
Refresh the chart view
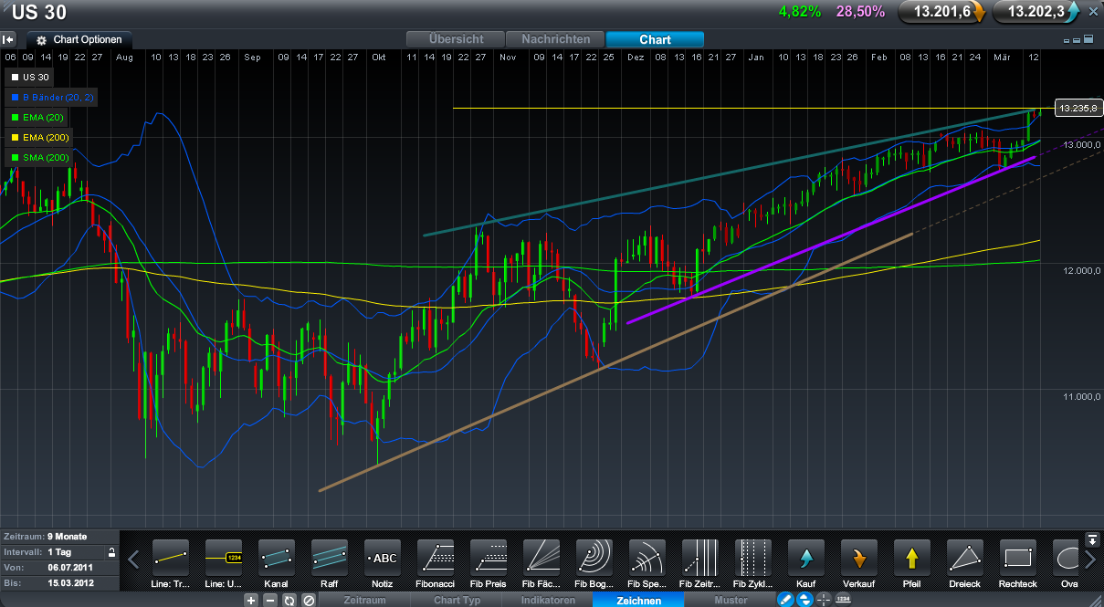coord(289,601)
